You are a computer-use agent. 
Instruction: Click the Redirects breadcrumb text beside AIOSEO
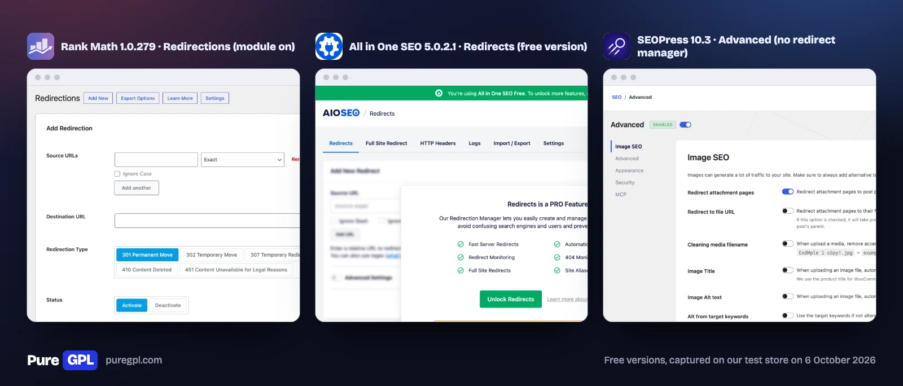pos(382,113)
